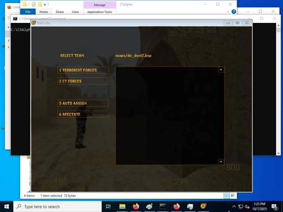The image size is (283, 212).
Task: Click the maps/de_dust2.bsp map label
Action: (x=133, y=55)
